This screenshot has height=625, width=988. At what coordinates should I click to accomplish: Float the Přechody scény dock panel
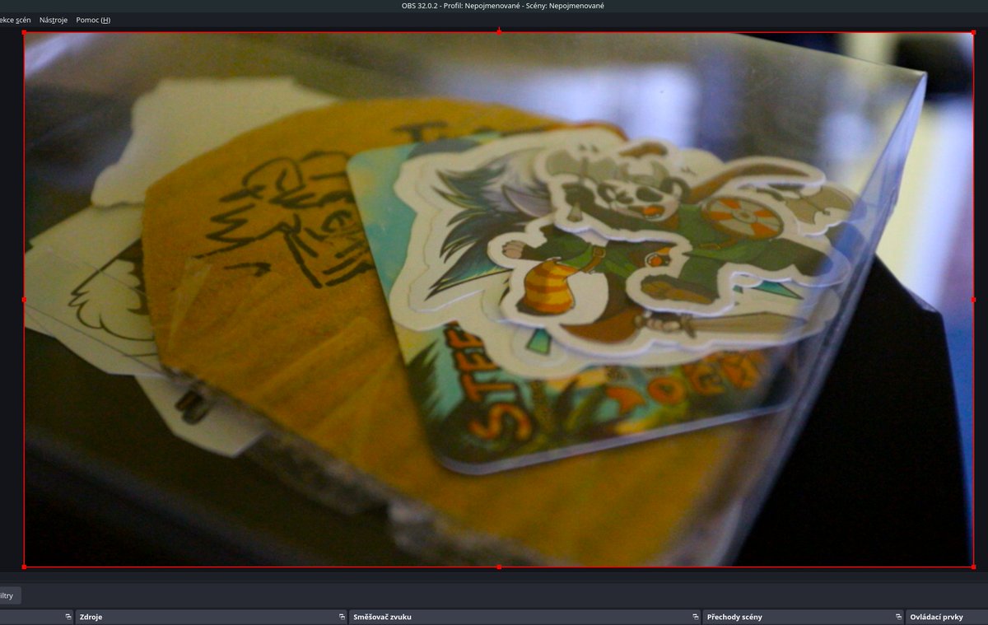click(898, 617)
